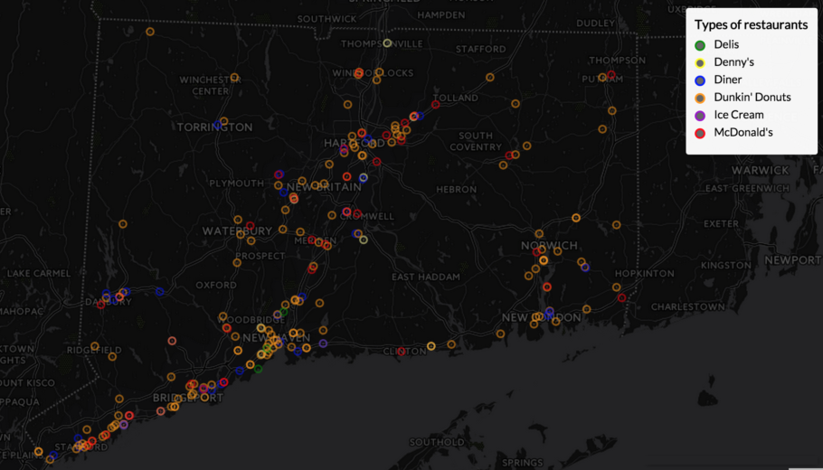Click the Dunkin' marker near top-left state corner
The height and width of the screenshot is (470, 823).
click(149, 32)
